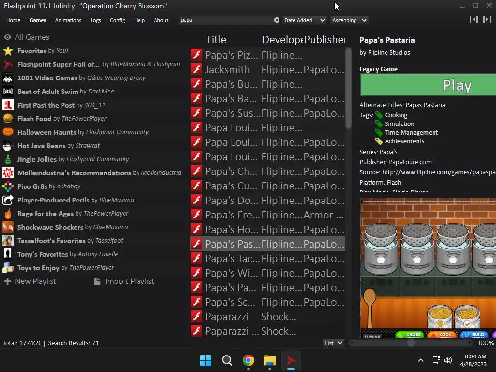Click the Achievements tag icon
Screen dimensions: 496x372
click(379, 141)
